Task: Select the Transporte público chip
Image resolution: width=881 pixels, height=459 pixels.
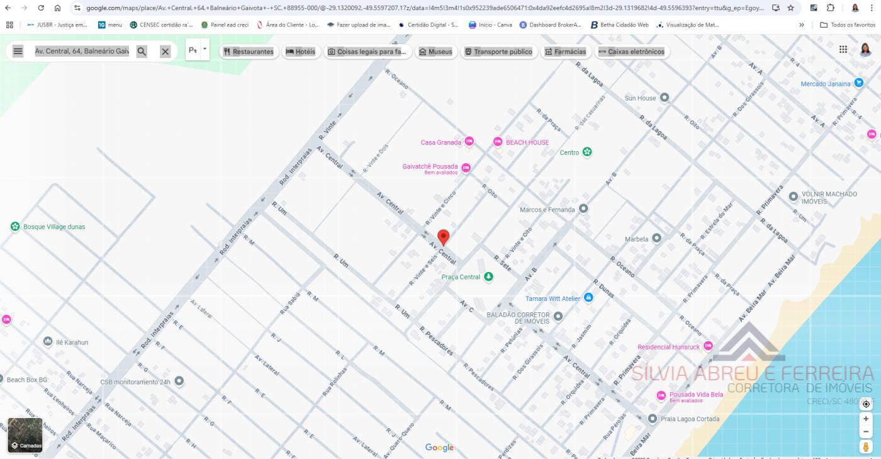Action: [x=498, y=52]
